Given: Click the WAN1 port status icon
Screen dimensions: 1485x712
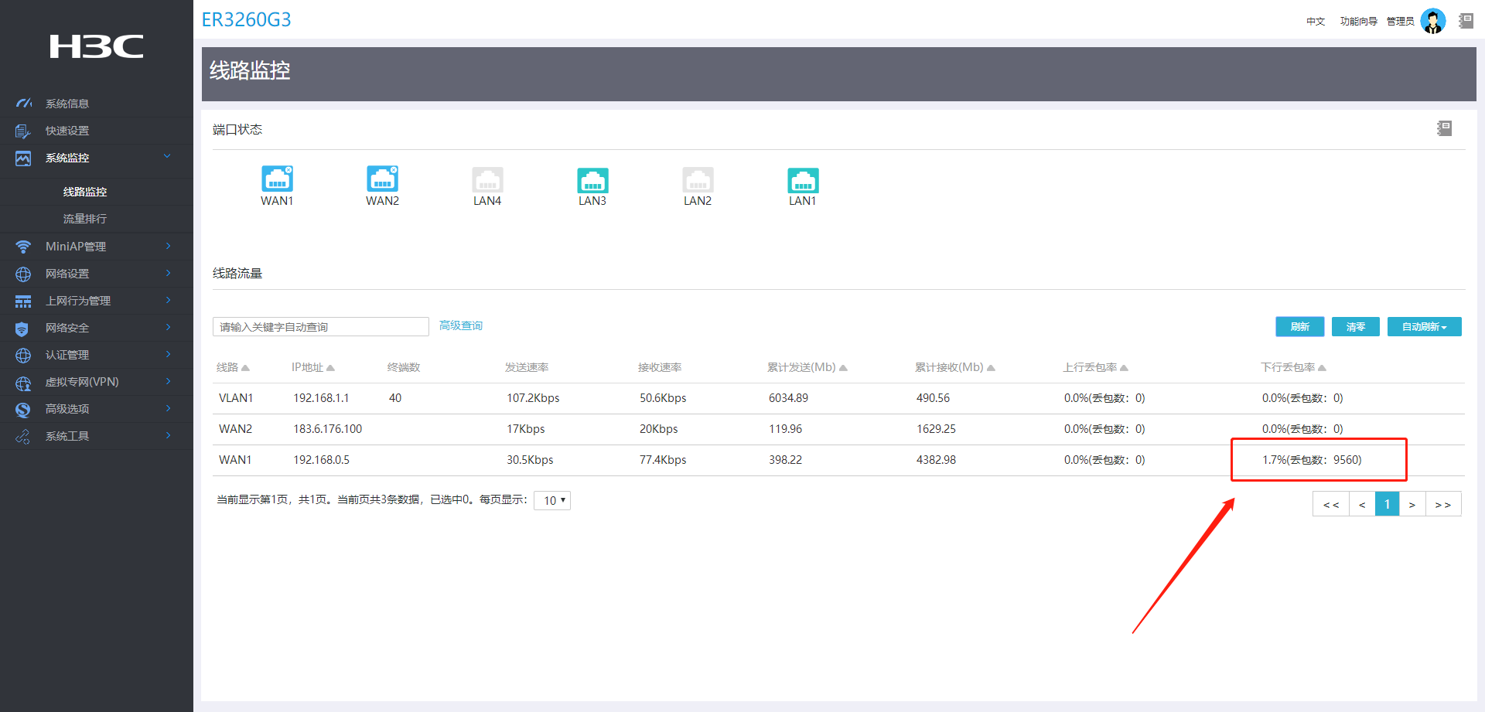Looking at the screenshot, I should point(277,179).
